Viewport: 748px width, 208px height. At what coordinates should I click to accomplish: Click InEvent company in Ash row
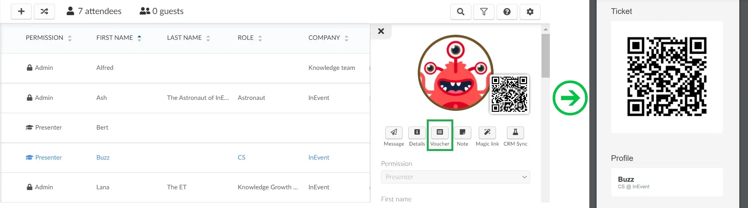pyautogui.click(x=319, y=98)
